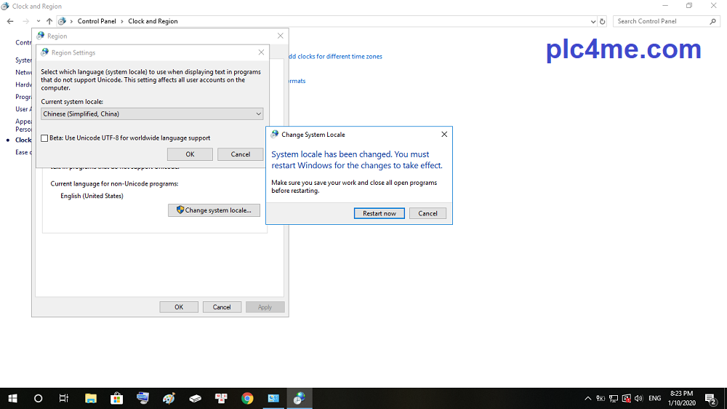Open File Explorer from the taskbar
The width and height of the screenshot is (727, 409).
tap(91, 398)
